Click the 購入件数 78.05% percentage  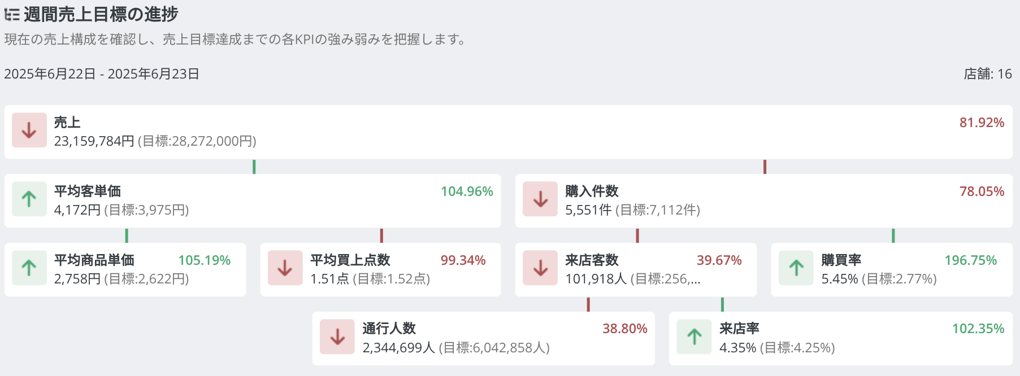pyautogui.click(x=982, y=191)
